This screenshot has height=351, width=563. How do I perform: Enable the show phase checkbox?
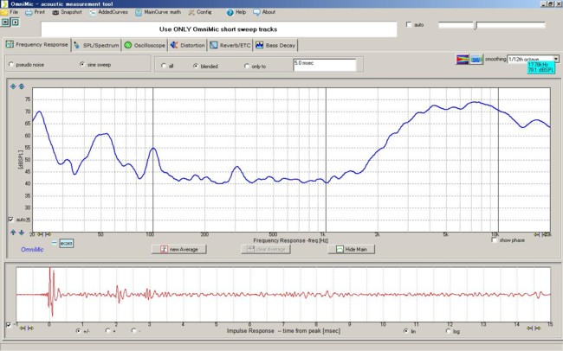(x=495, y=239)
